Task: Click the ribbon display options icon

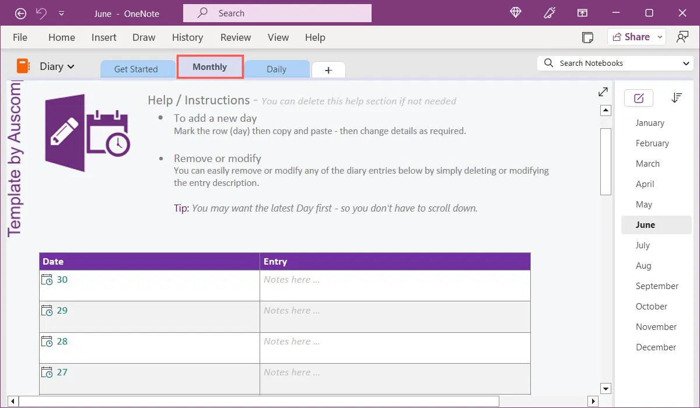Action: coord(582,12)
